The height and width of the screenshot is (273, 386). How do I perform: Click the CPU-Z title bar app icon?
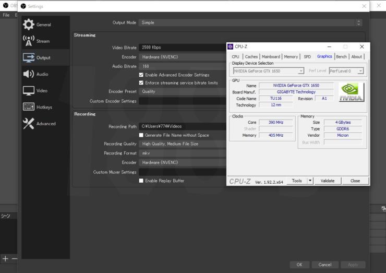231,46
